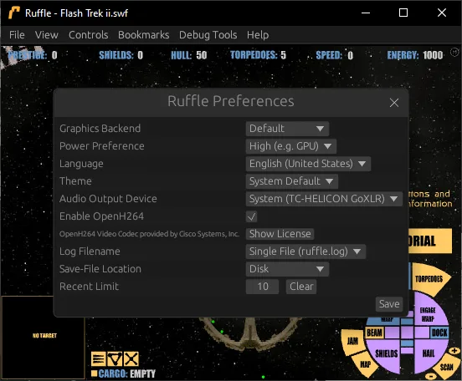Open the Controls menu

pyautogui.click(x=89, y=35)
